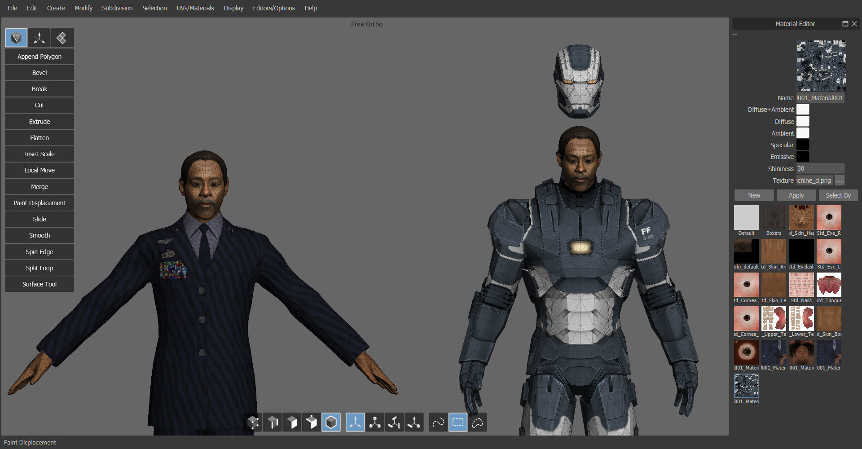Click the Select By button

click(x=838, y=195)
